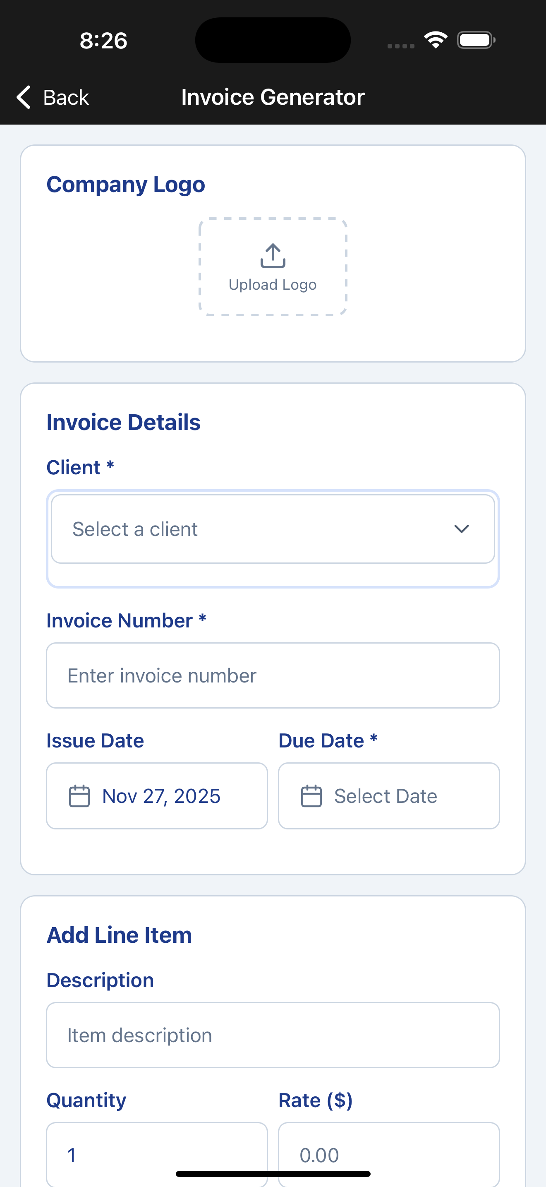Click the Due Date calendar icon

tap(311, 796)
